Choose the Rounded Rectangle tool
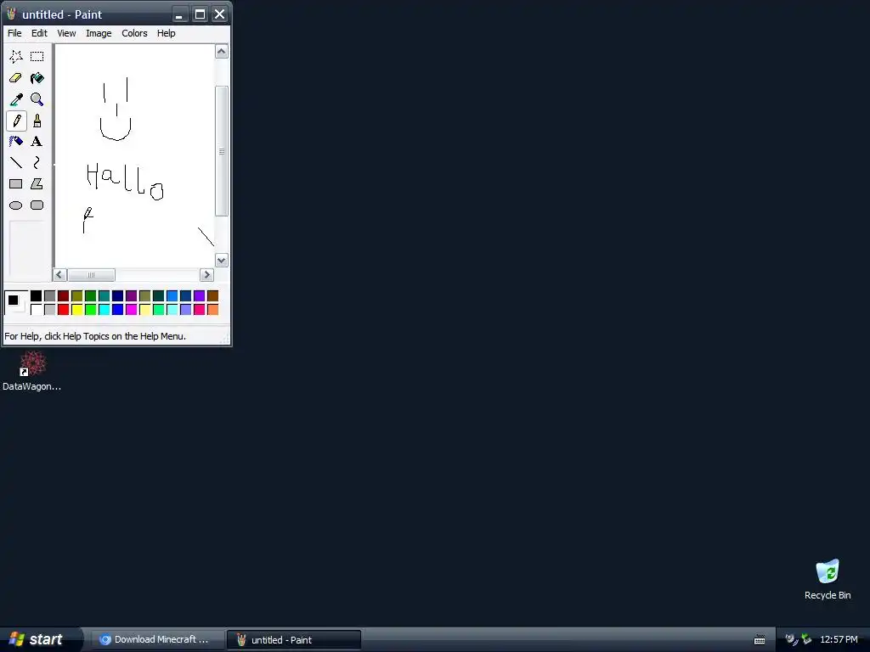This screenshot has width=870, height=652. [37, 205]
